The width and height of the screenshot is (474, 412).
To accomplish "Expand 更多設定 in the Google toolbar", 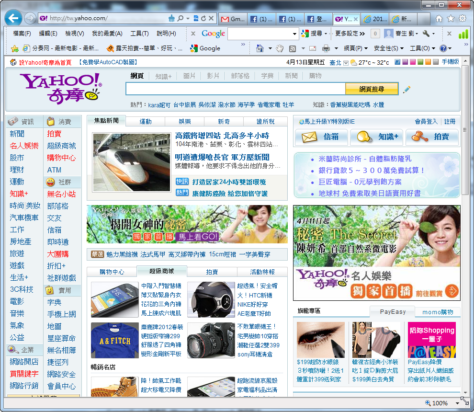I will (350, 33).
